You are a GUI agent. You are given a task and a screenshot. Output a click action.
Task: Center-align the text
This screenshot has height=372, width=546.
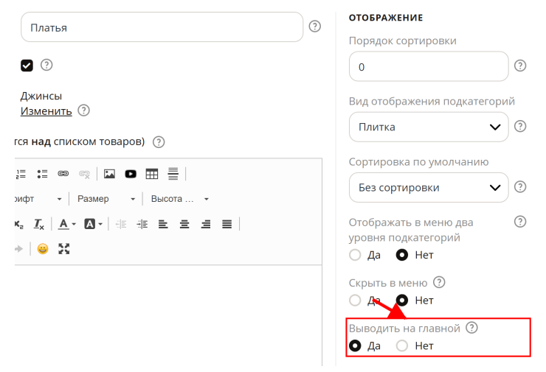184,224
